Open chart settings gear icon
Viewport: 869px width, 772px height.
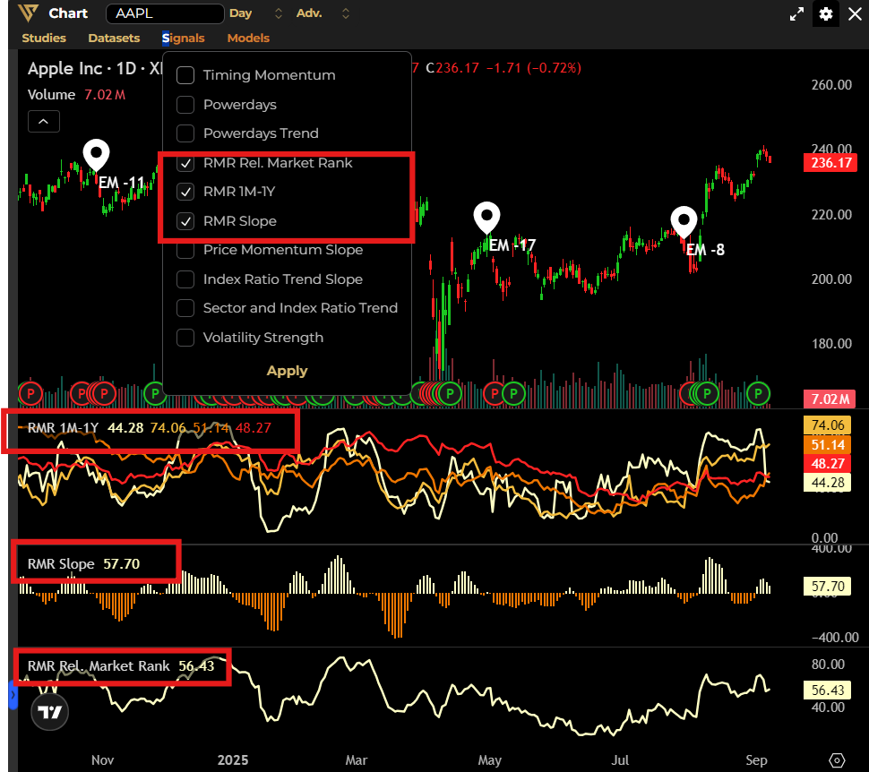825,13
